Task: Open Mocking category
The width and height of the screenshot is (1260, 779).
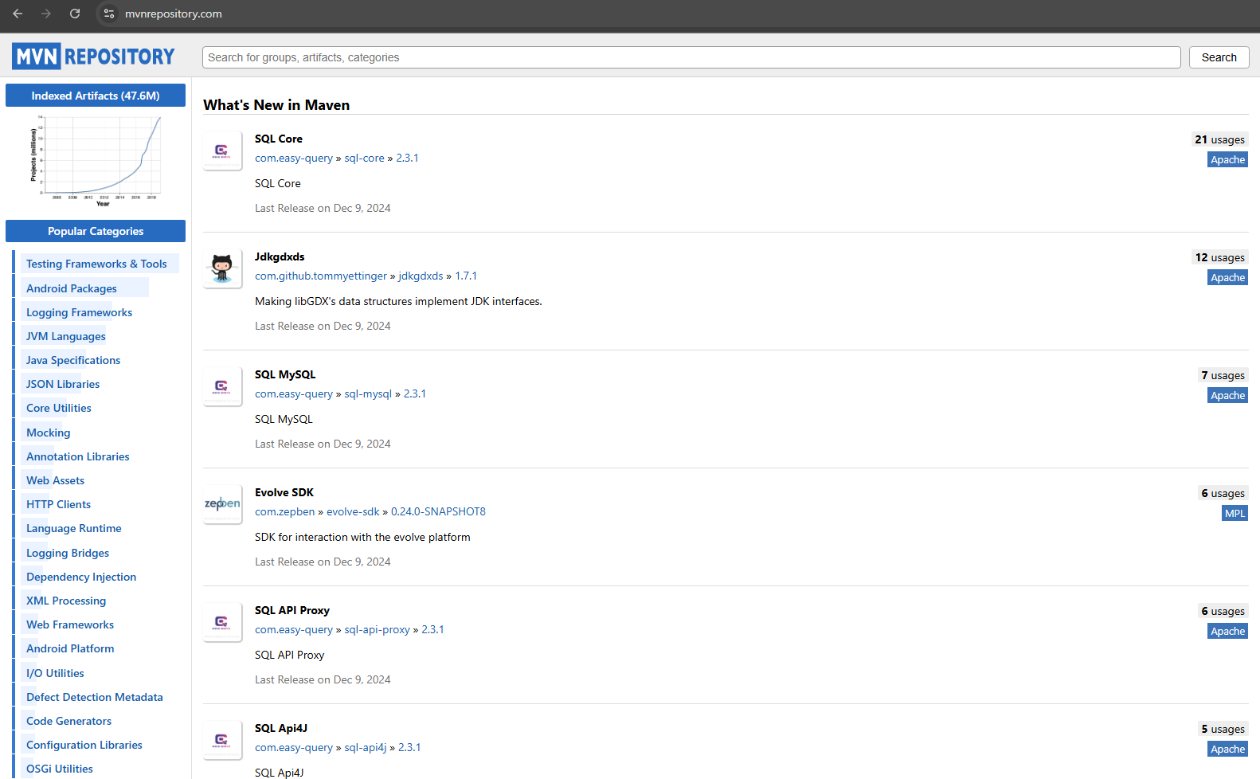Action: 49,433
